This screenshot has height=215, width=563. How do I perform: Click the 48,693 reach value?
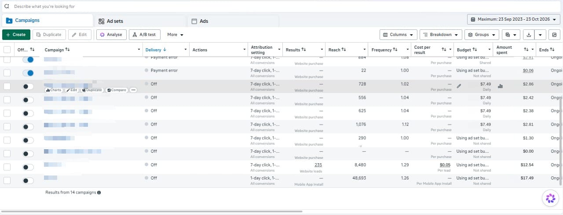[x=358, y=178]
